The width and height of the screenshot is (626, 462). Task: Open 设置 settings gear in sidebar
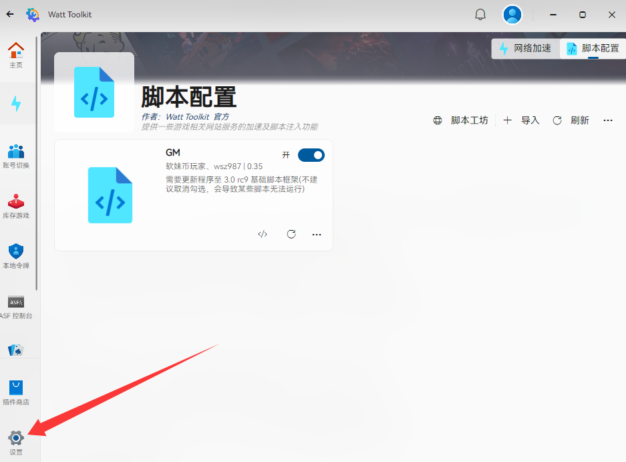point(16,443)
